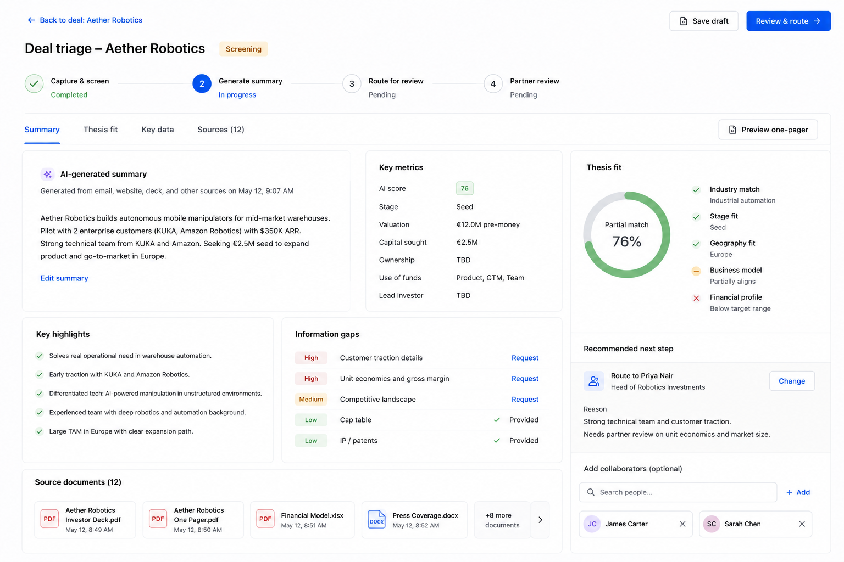Request Competitive landscape info
The width and height of the screenshot is (844, 562).
pyautogui.click(x=525, y=400)
